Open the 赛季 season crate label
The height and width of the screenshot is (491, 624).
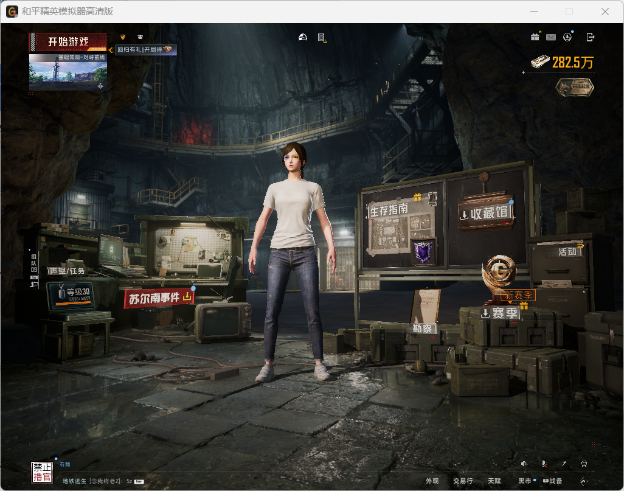pyautogui.click(x=501, y=313)
